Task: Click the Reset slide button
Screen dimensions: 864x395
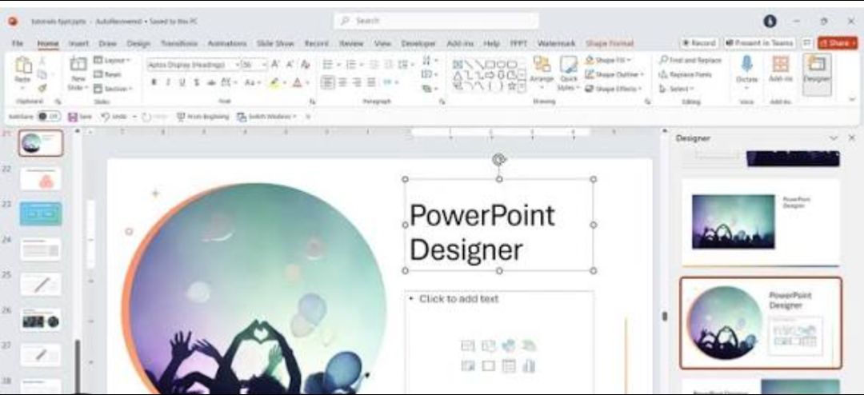Action: (x=107, y=74)
